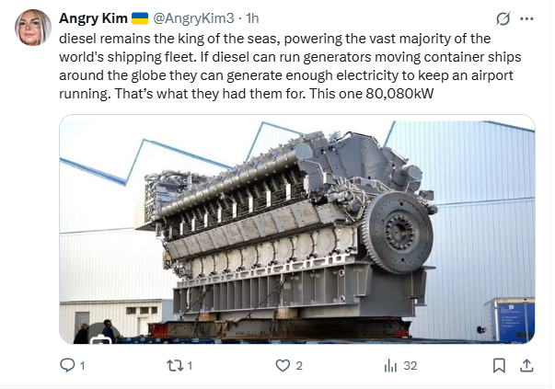Click the 32 views count
Image resolution: width=555 pixels, height=389 pixels.
click(410, 365)
